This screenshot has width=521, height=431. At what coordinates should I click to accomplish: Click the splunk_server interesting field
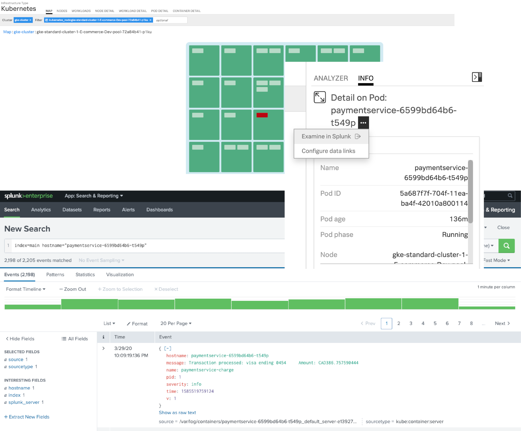[24, 402]
